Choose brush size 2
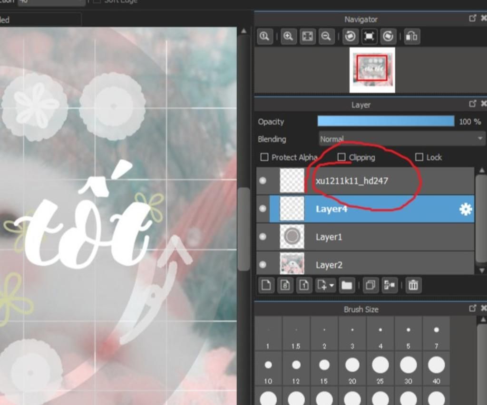 324,334
